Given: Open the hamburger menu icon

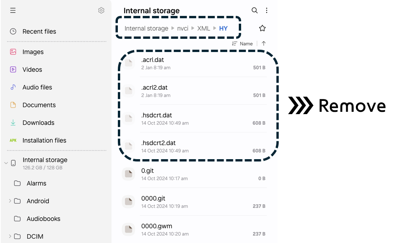Looking at the screenshot, I should [x=13, y=10].
